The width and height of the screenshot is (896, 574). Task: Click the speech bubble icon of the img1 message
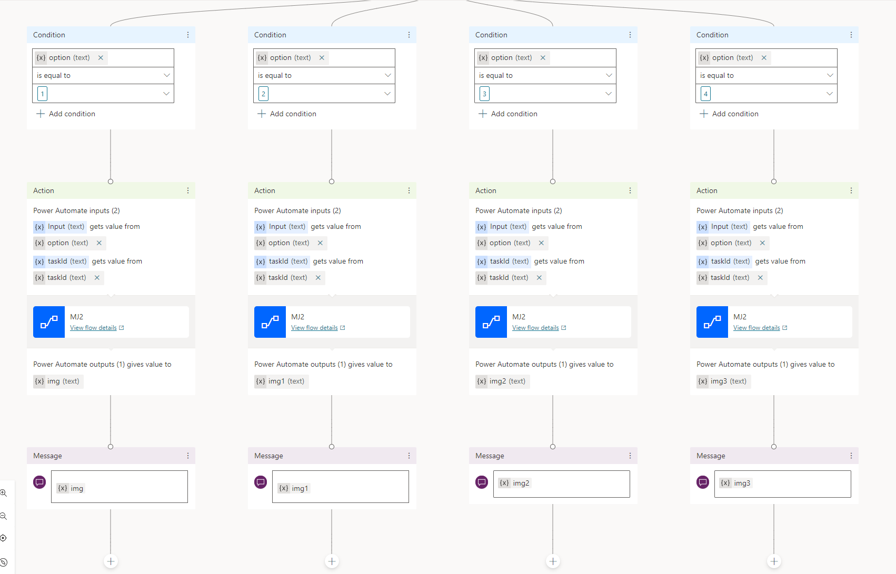tap(261, 482)
